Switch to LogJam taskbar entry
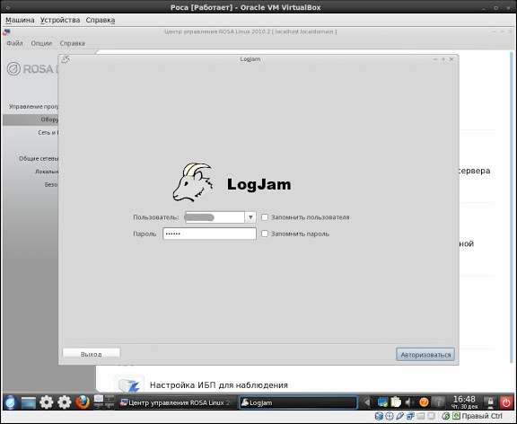The height and width of the screenshot is (424, 517). [x=298, y=402]
